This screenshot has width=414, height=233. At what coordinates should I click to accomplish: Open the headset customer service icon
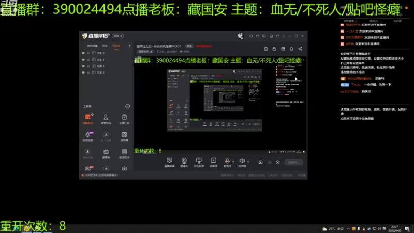point(251,36)
